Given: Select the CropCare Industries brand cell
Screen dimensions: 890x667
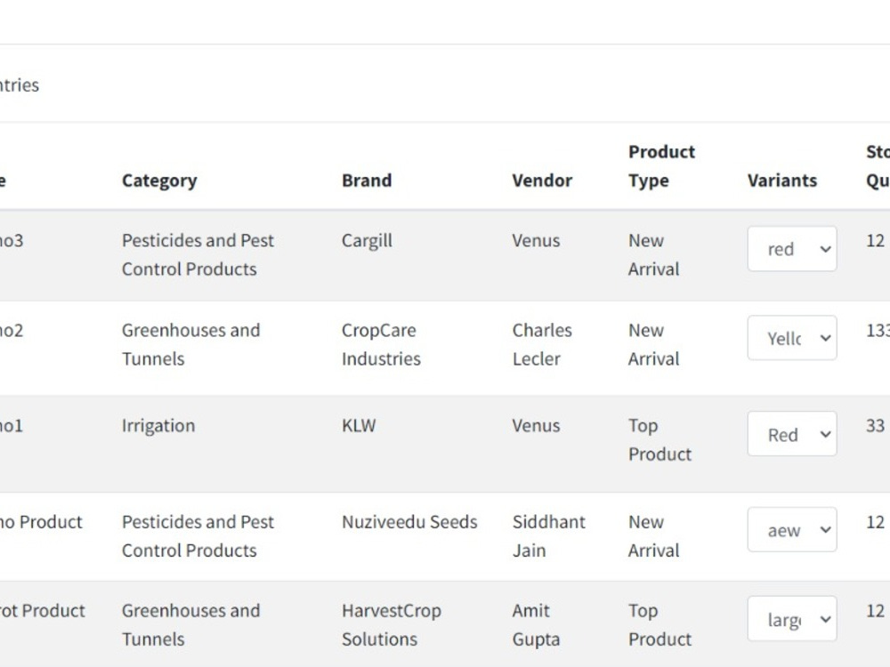Looking at the screenshot, I should tap(381, 345).
